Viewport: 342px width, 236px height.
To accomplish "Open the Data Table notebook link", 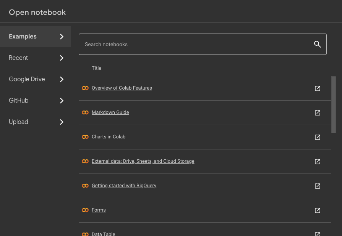I will click(x=103, y=234).
